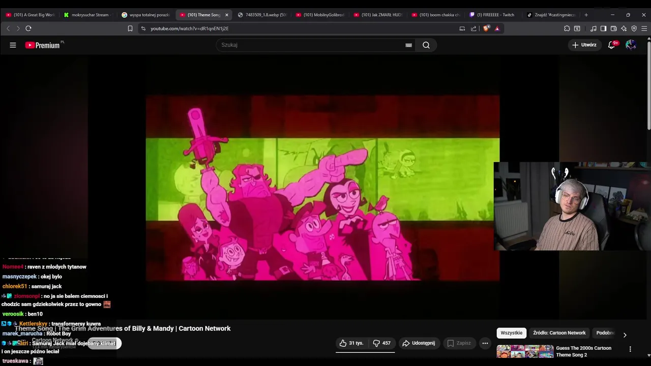Reload the current page

[x=28, y=28]
